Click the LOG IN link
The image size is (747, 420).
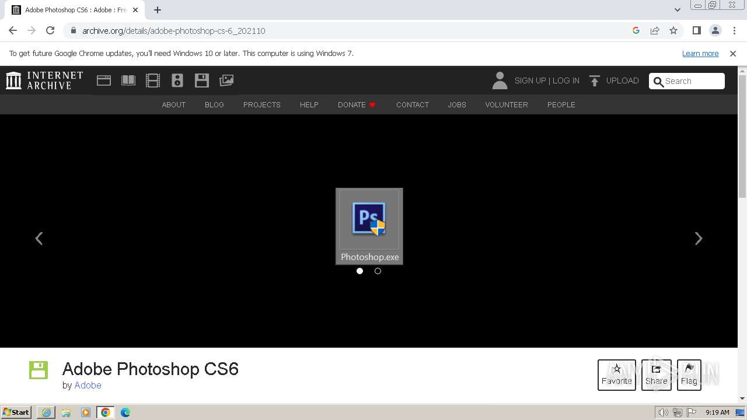(566, 80)
